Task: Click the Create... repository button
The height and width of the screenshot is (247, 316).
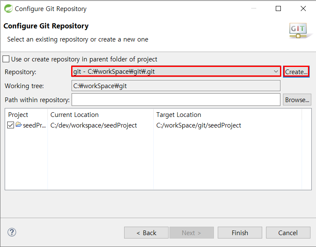Action: click(x=296, y=72)
